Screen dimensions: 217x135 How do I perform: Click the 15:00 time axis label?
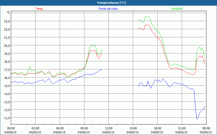click(x=133, y=128)
